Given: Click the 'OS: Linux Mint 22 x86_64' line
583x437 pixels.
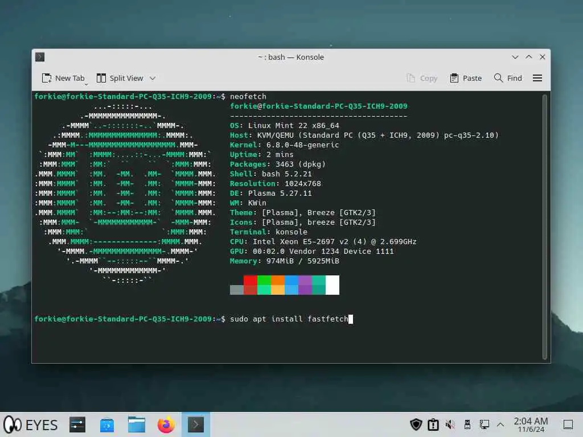Looking at the screenshot, I should (x=285, y=126).
